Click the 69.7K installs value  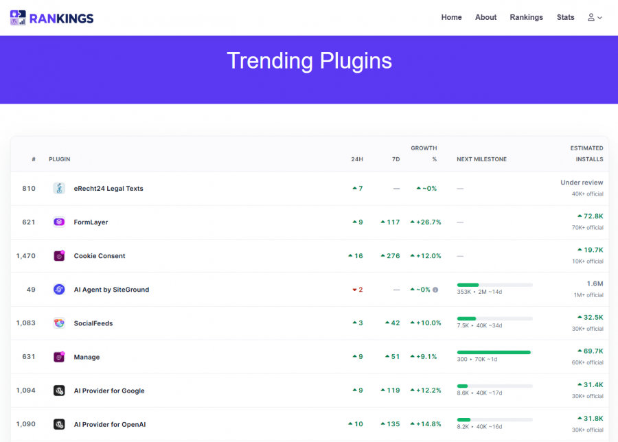tap(590, 351)
